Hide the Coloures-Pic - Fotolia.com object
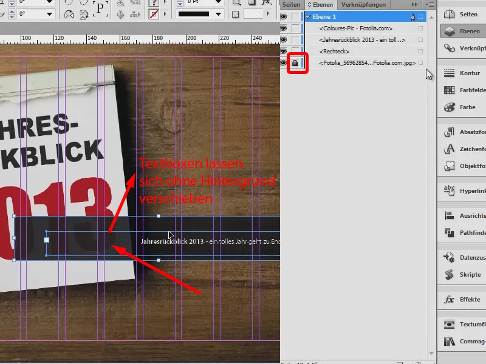Viewport: 486px width, 364px height. (x=283, y=28)
